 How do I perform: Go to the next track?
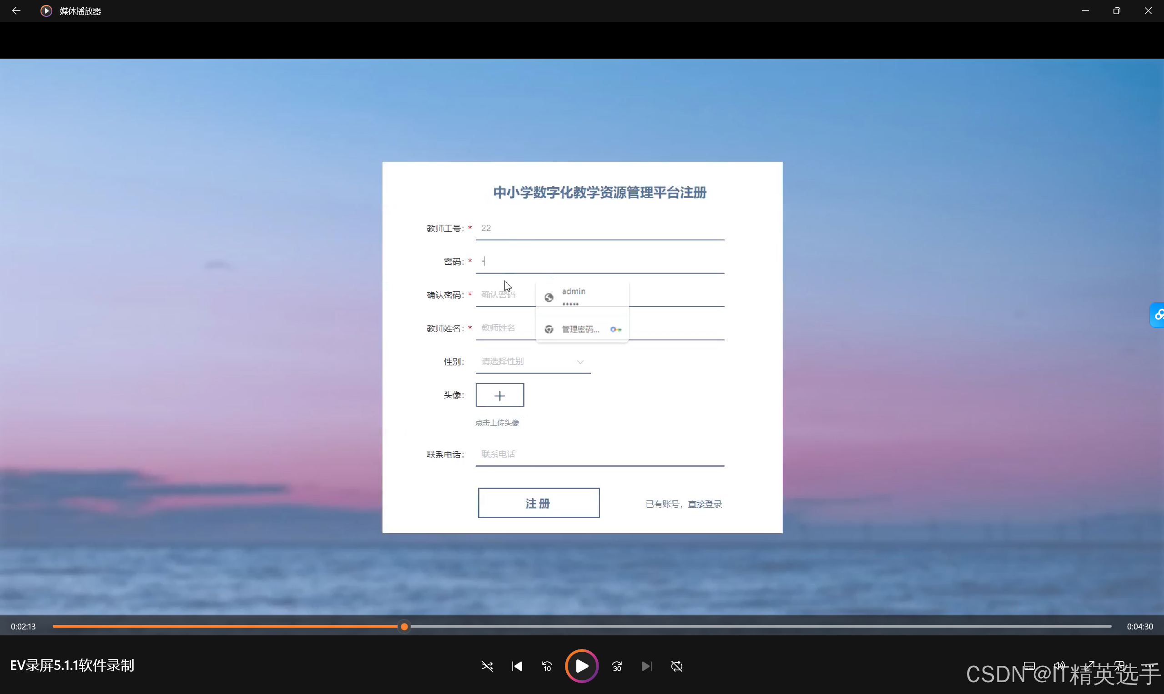click(x=646, y=666)
